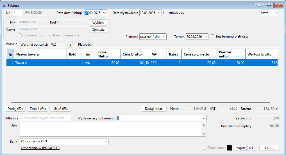The image size is (286, 155).
Task: Switch to the WZ tab
Action: click(54, 45)
